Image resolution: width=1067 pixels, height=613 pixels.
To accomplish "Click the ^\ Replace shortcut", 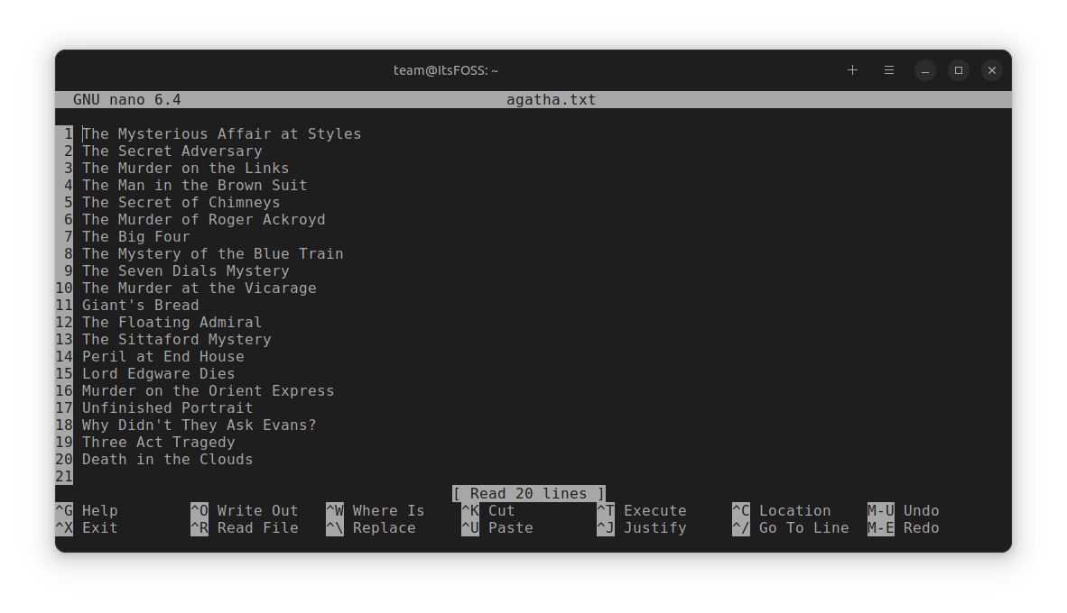I will coord(371,528).
